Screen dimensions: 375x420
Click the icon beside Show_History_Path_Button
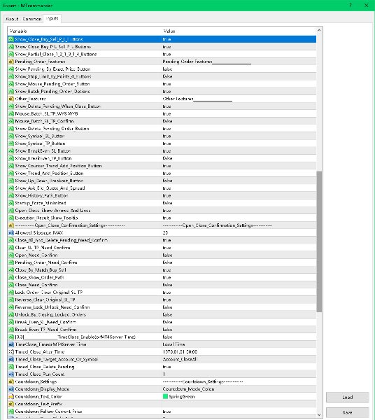11,195
